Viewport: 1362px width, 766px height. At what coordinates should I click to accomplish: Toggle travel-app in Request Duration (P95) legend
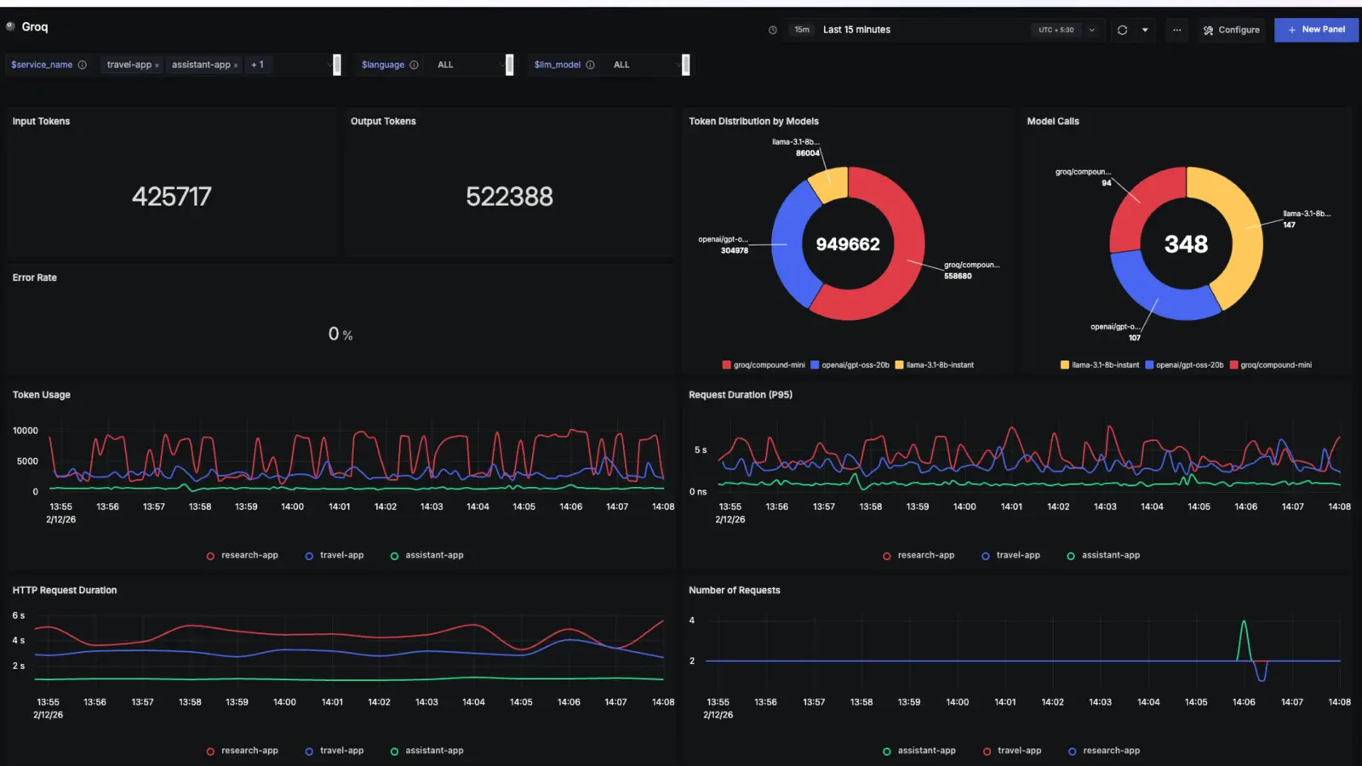click(1010, 555)
